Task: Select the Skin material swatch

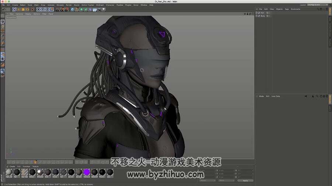Action: tap(48, 172)
